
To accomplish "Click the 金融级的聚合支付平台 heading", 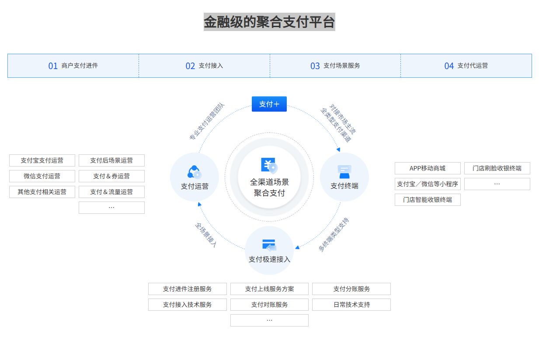I will [x=269, y=22].
